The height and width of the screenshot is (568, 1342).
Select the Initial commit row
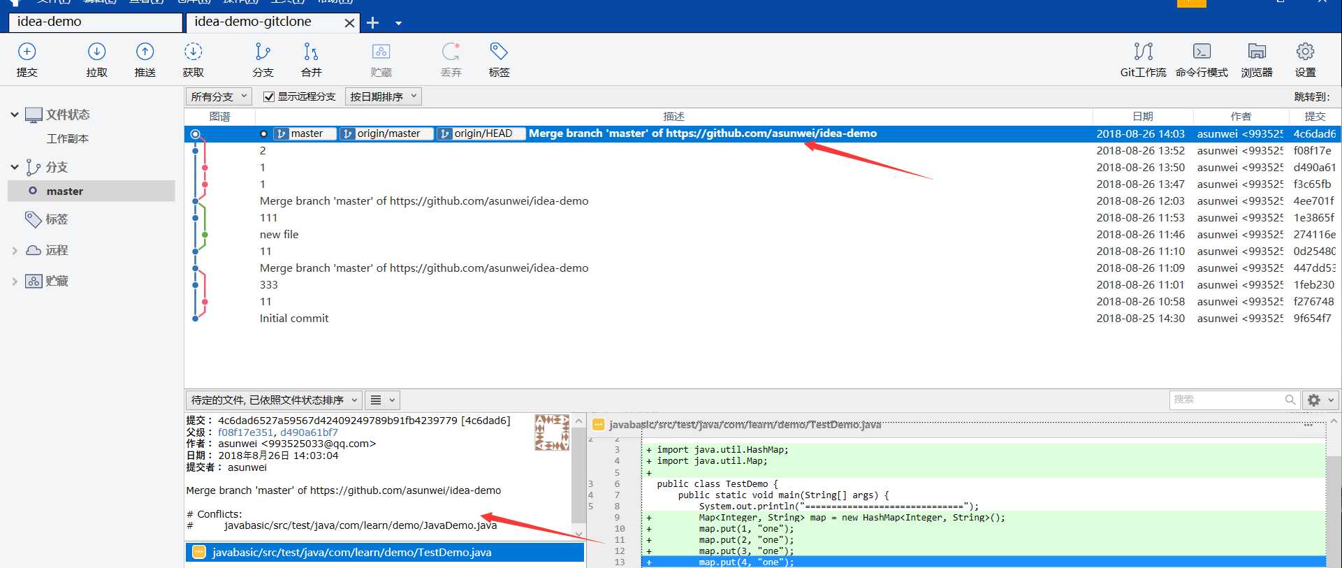click(761, 319)
